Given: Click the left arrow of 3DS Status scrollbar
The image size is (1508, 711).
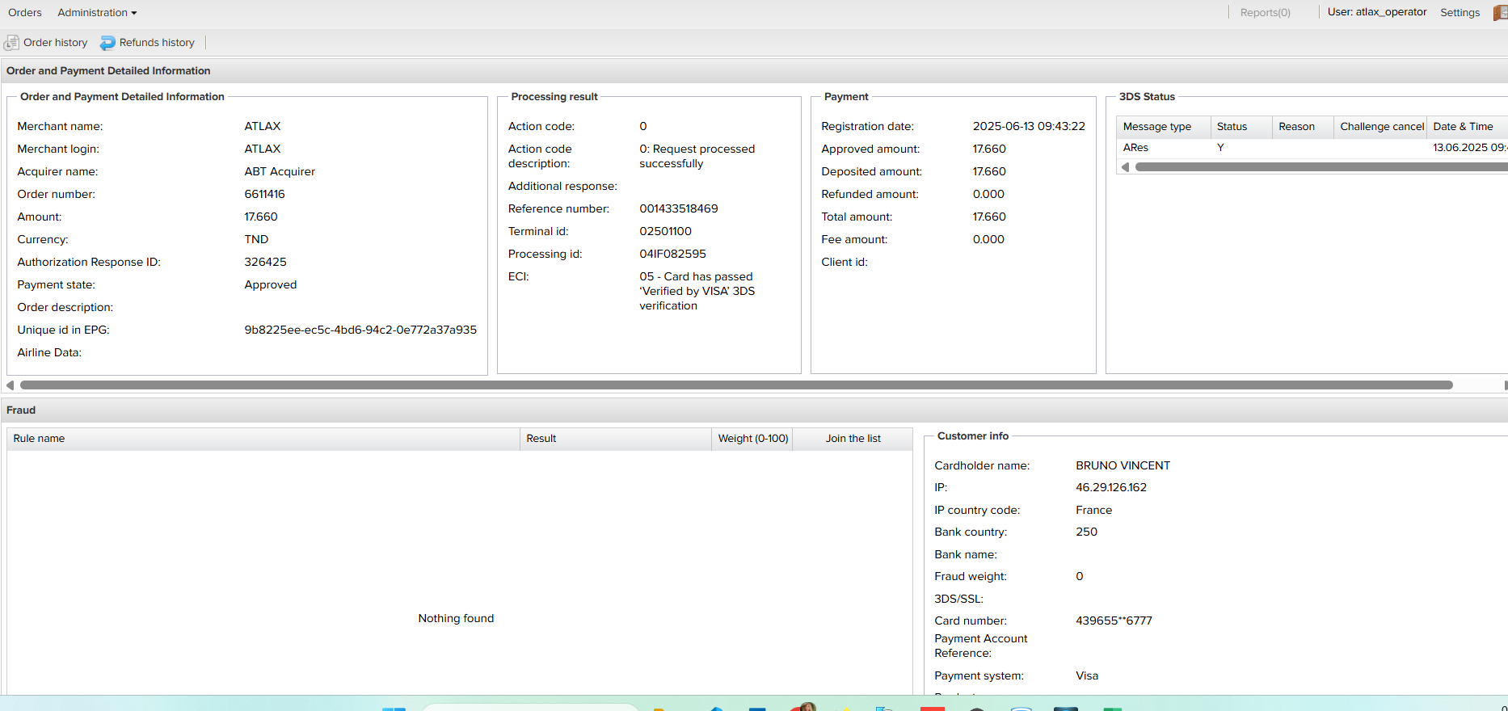Looking at the screenshot, I should (1125, 167).
